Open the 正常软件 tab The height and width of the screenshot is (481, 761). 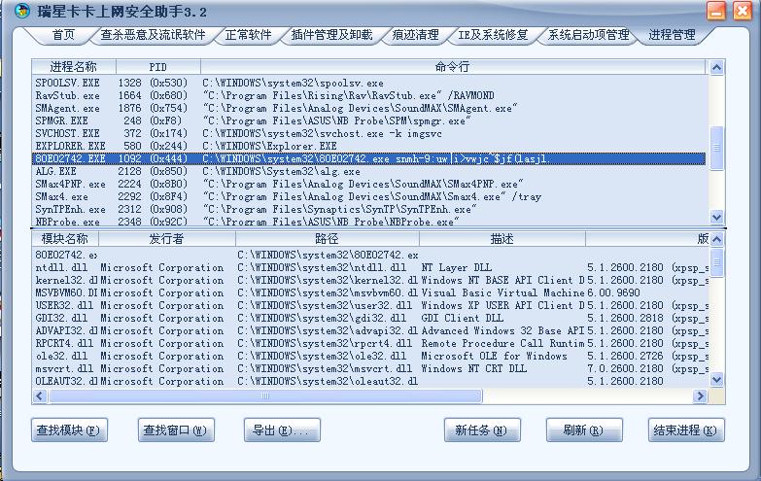tap(248, 35)
